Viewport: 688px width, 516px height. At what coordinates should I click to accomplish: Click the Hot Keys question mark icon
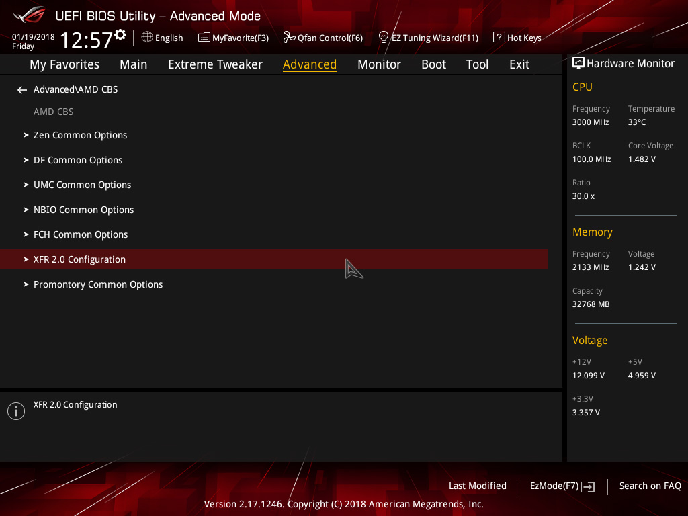pos(499,38)
